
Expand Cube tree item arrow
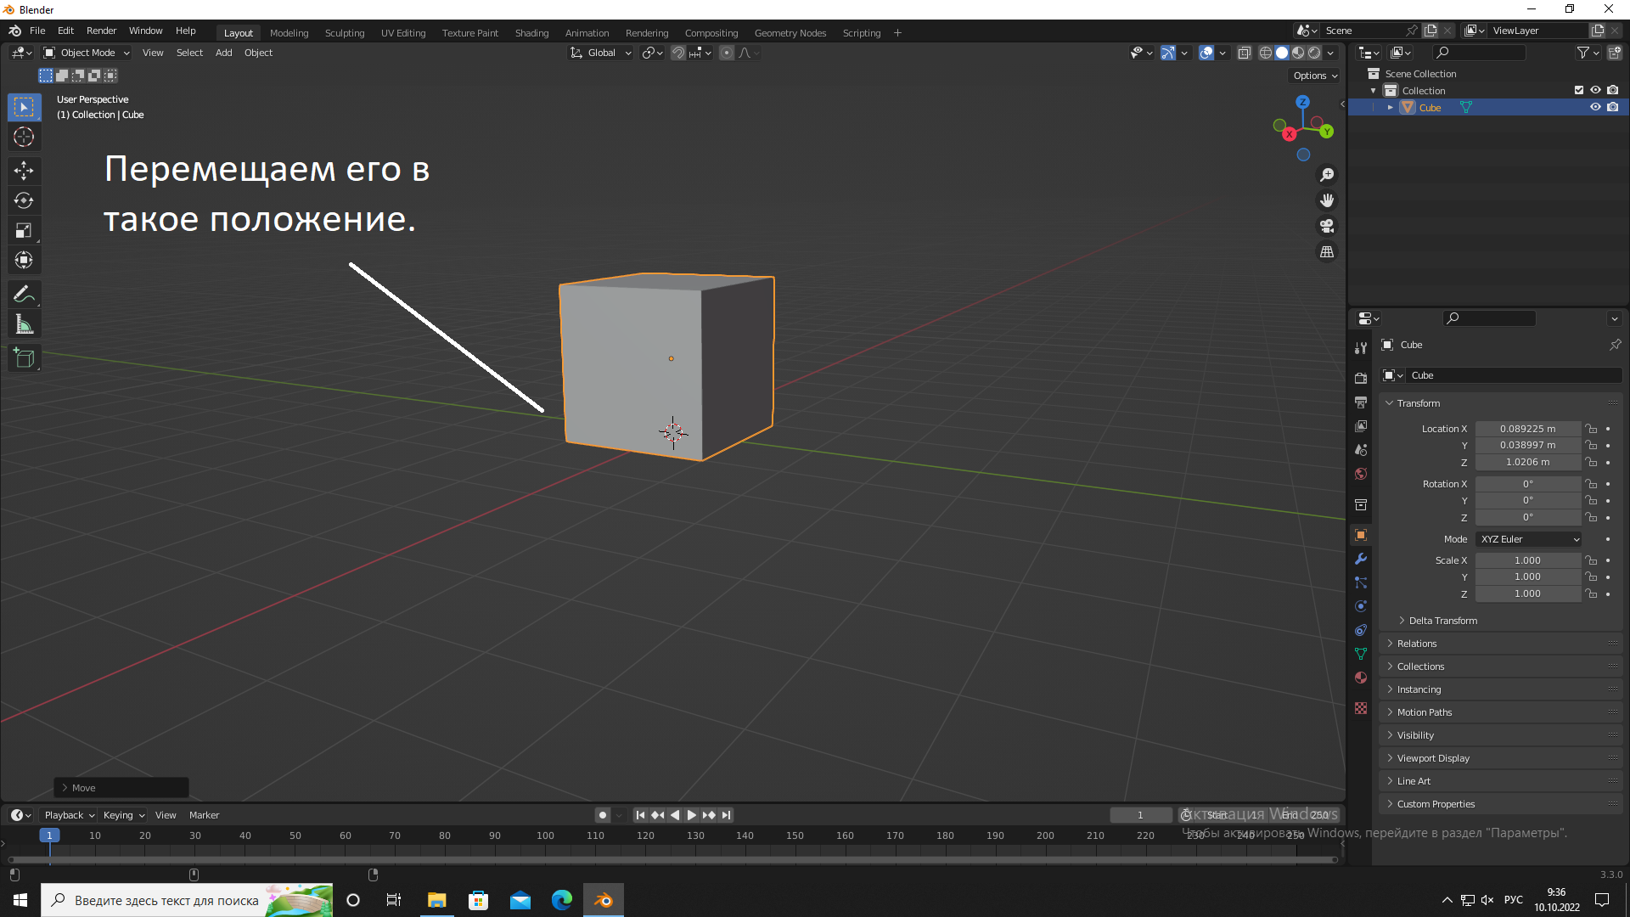[x=1391, y=107]
